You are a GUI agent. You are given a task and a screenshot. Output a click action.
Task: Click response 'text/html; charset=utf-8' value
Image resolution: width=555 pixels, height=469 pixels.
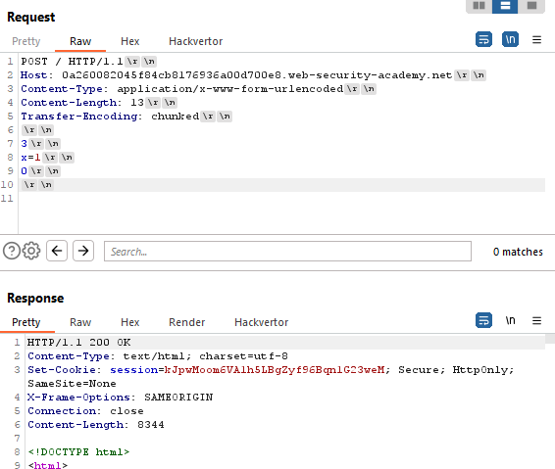(x=205, y=356)
